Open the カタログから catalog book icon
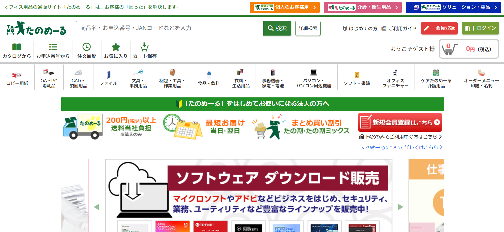The width and height of the screenshot is (504, 232). click(x=17, y=47)
